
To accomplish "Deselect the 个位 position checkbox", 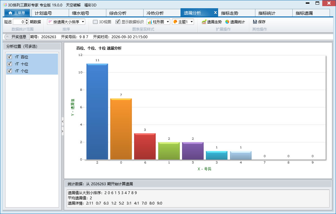I will pyautogui.click(x=9, y=71).
